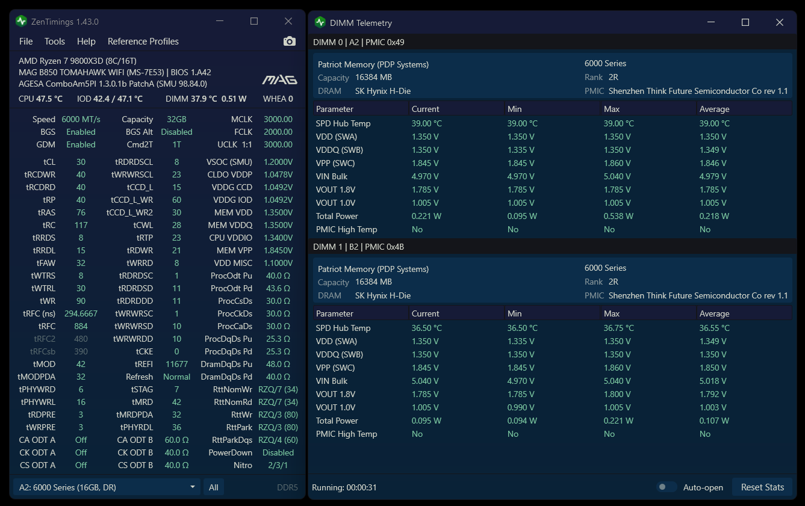
Task: Click the DIMM 1 Min column header
Action: coord(552,313)
